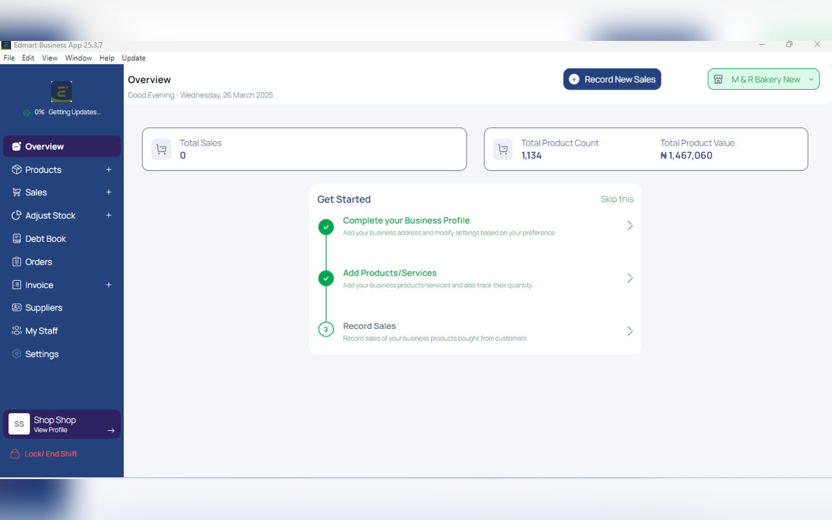832x520 pixels.
Task: Click the Total Sales cart icon
Action: tap(161, 149)
